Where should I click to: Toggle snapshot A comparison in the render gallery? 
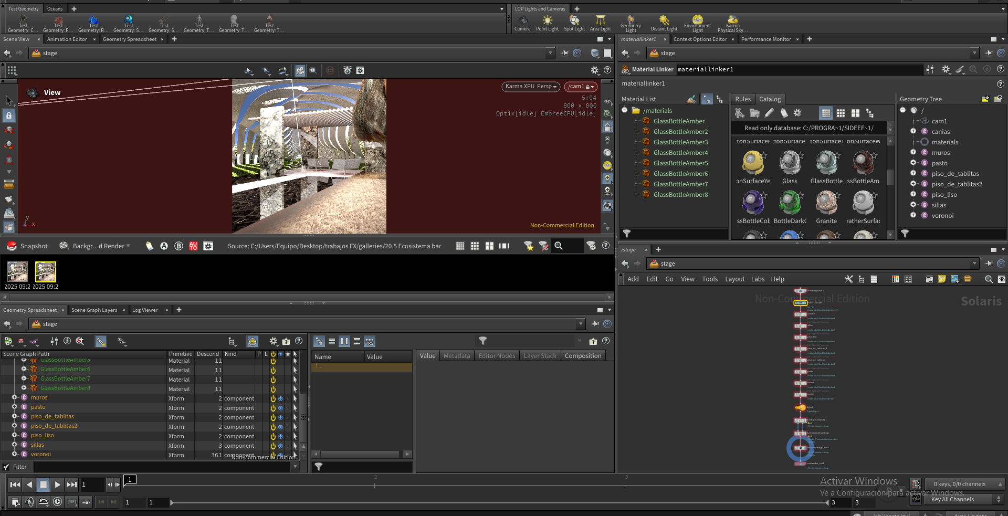point(164,246)
